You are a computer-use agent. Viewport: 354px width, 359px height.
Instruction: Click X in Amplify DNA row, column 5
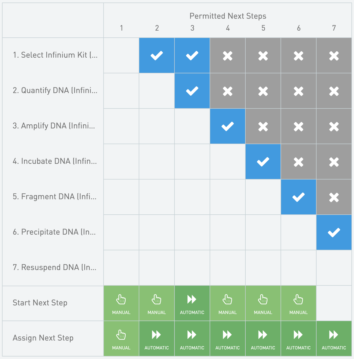point(263,126)
